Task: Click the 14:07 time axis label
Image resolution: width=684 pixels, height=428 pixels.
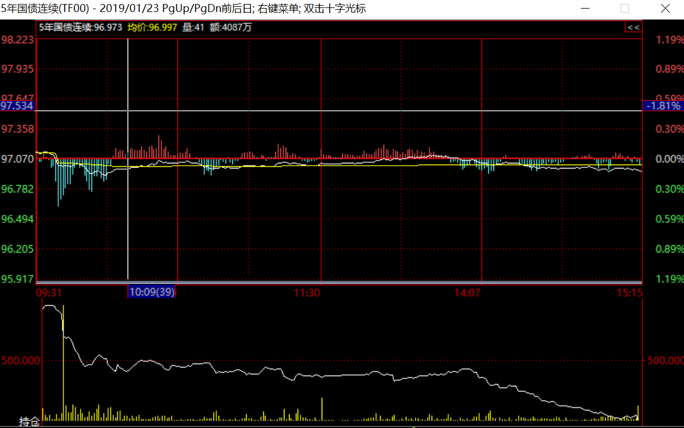Action: (x=467, y=293)
